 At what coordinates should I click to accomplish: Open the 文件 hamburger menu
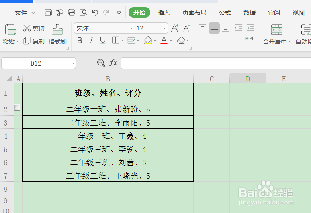8,12
